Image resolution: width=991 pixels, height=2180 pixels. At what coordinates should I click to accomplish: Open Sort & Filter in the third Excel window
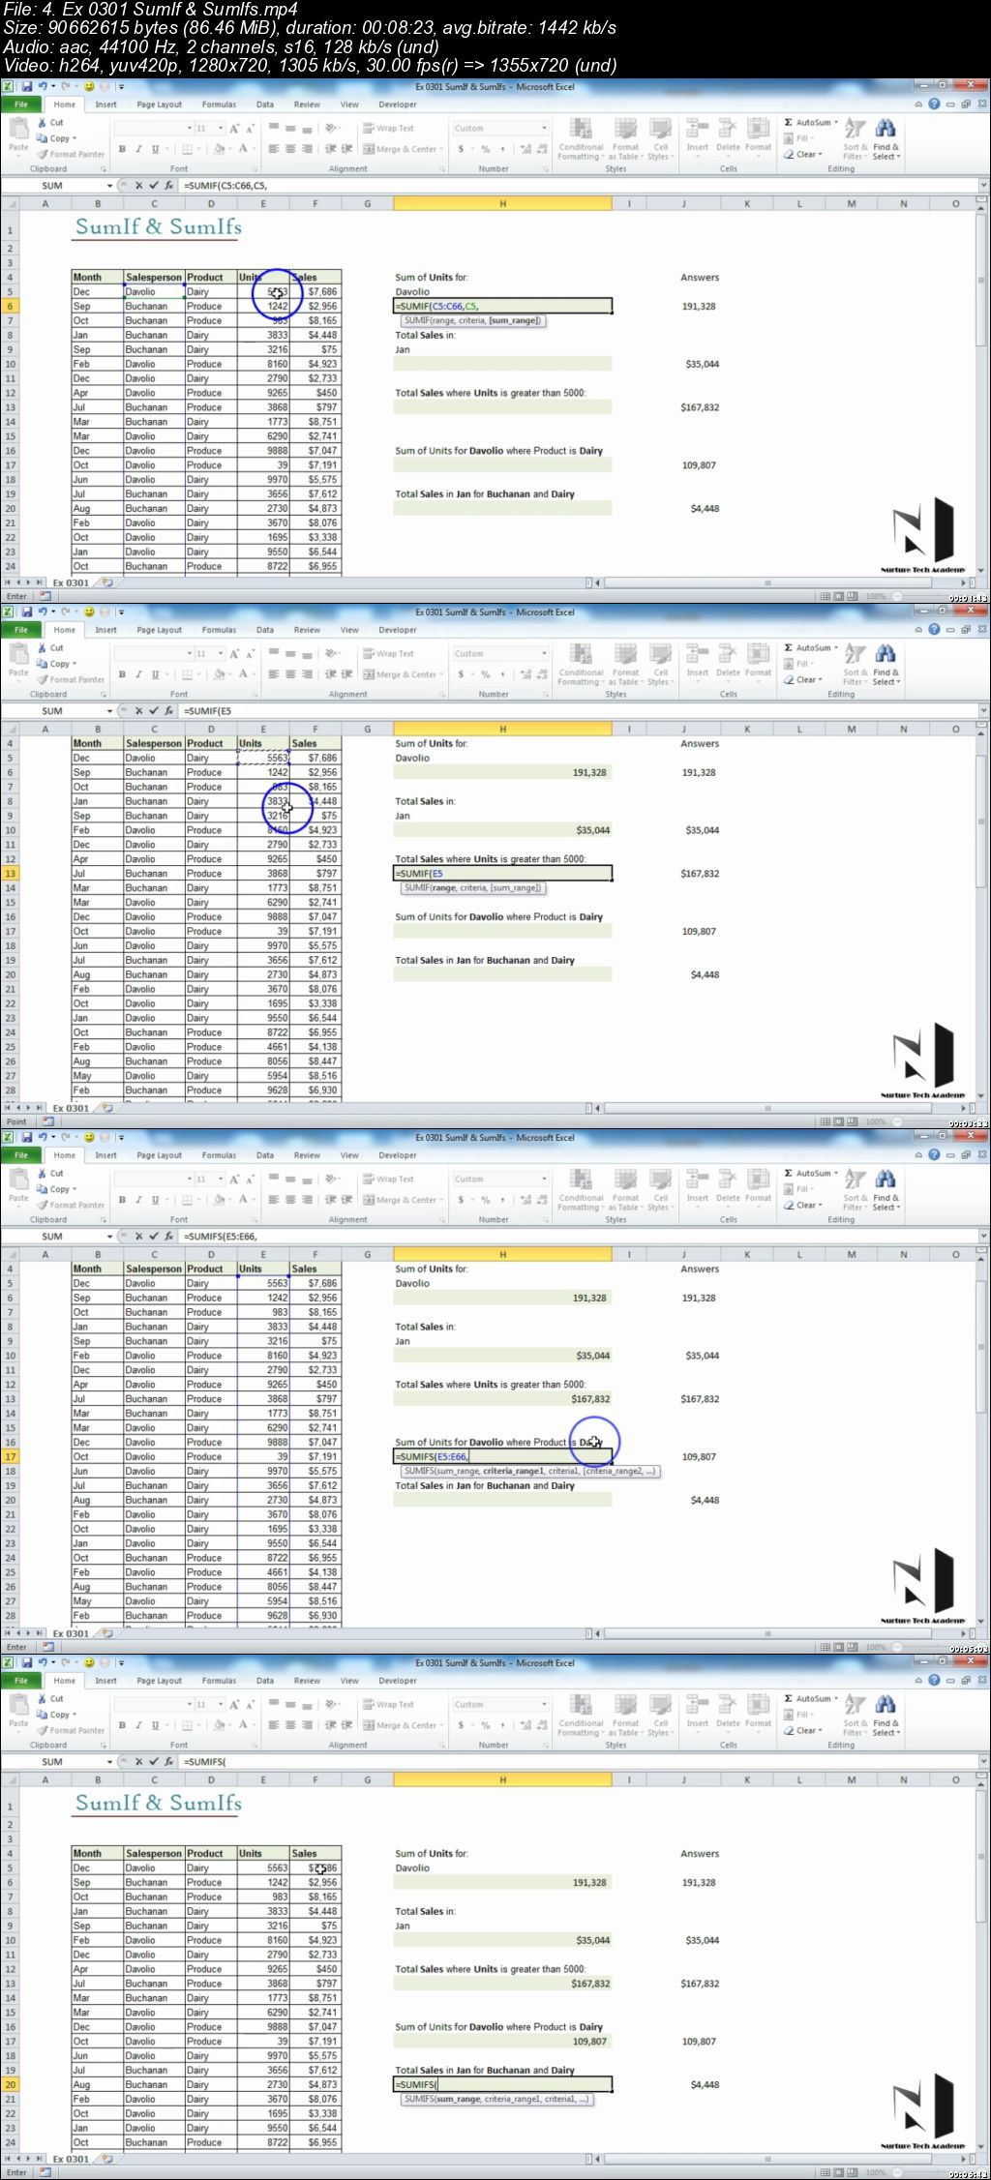855,1187
